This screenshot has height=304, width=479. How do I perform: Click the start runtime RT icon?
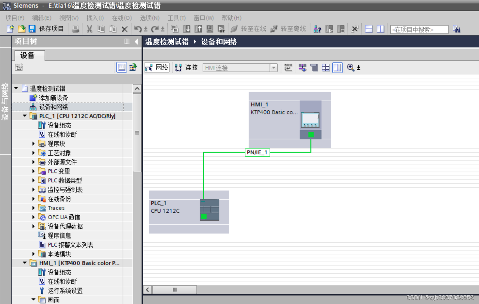(x=221, y=29)
